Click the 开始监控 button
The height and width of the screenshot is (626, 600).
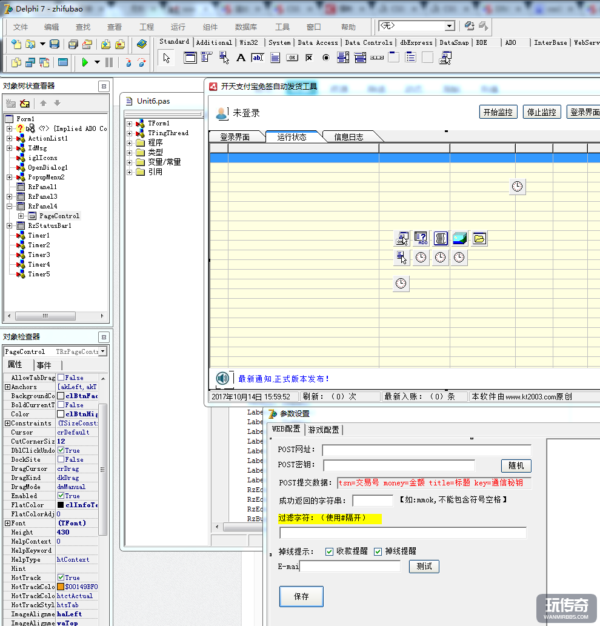(x=498, y=112)
